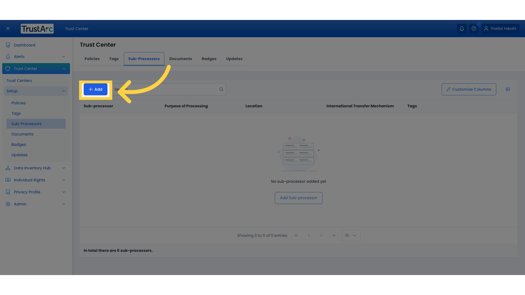
Task: Close the sidebar with the X icon
Action: tap(8, 28)
